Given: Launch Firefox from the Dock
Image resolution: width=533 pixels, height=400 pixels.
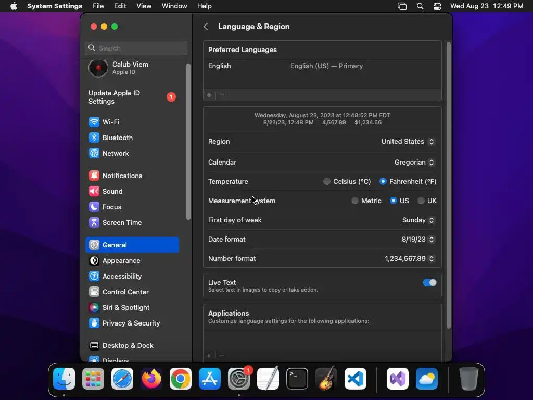Looking at the screenshot, I should coord(151,379).
